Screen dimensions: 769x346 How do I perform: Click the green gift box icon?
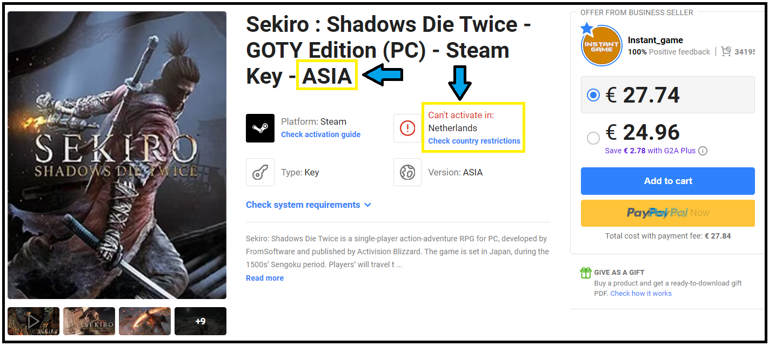pyautogui.click(x=586, y=273)
